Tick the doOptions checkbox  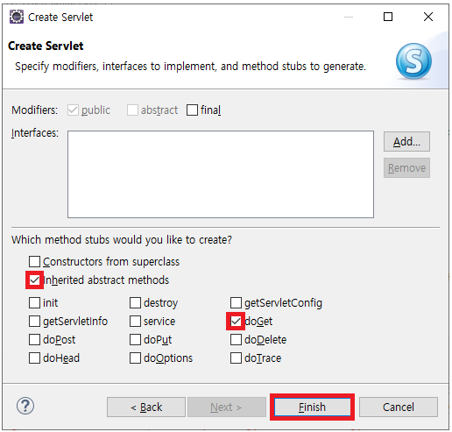tap(135, 358)
